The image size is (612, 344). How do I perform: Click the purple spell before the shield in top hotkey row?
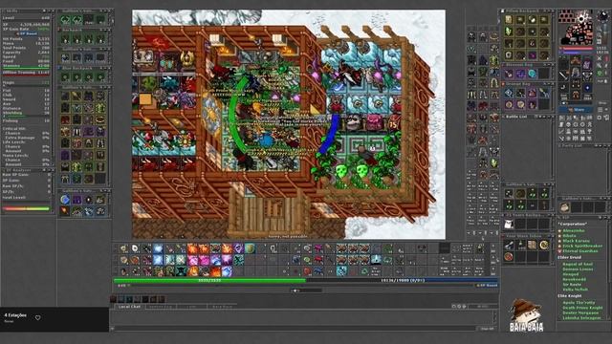point(238,248)
